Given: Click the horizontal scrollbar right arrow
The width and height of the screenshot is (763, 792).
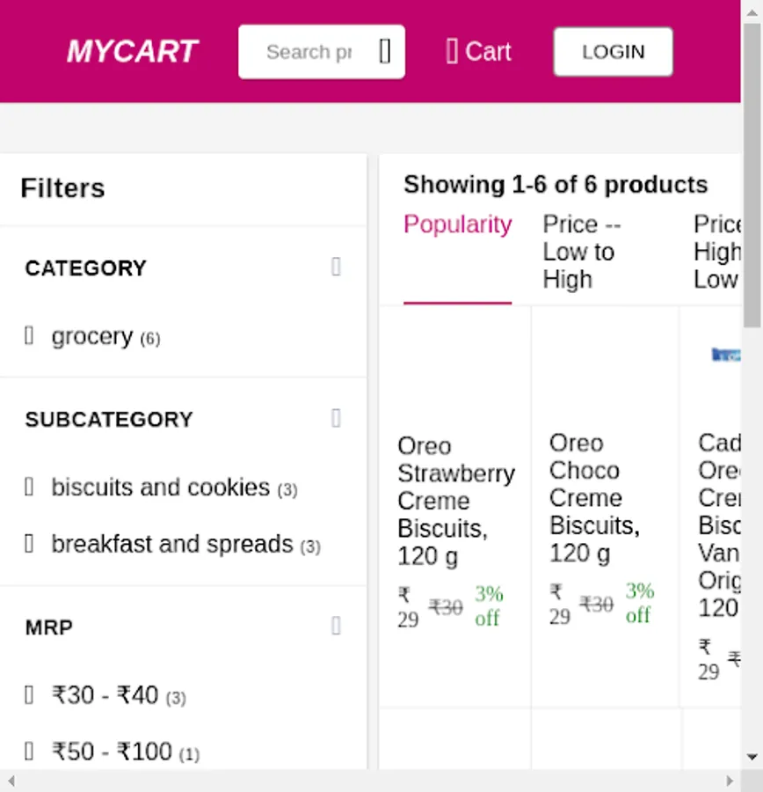Looking at the screenshot, I should pyautogui.click(x=730, y=781).
